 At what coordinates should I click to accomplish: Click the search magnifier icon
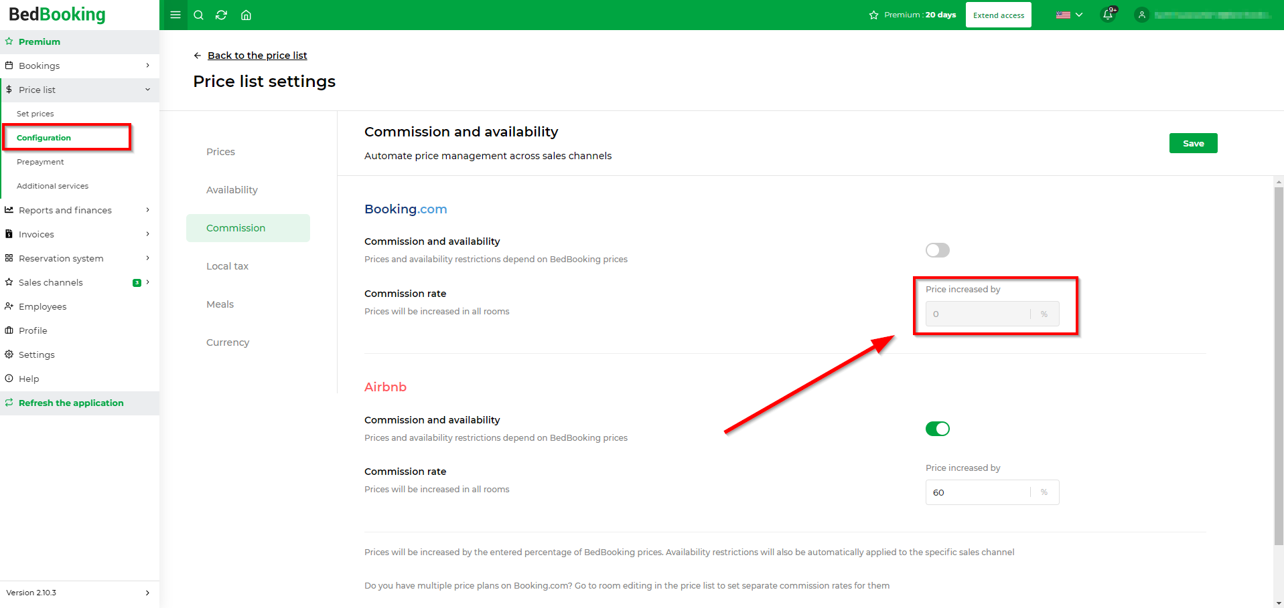[198, 15]
